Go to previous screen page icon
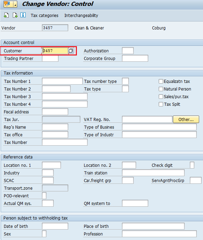The height and width of the screenshot is (240, 203). click(x=6, y=15)
